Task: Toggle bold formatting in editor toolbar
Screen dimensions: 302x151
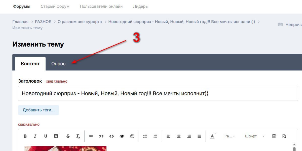Action: [x=25, y=136]
